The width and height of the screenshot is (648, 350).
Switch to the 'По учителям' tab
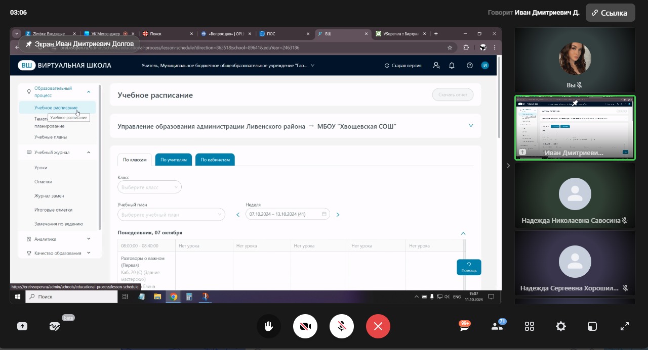click(x=173, y=160)
